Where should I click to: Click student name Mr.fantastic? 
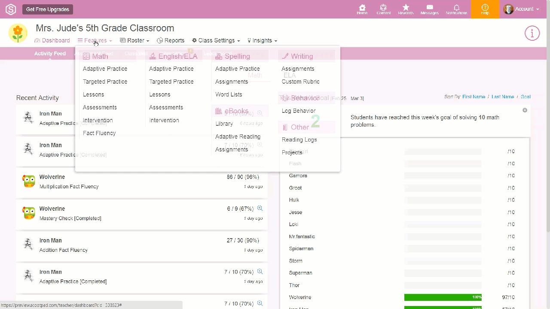302,236
